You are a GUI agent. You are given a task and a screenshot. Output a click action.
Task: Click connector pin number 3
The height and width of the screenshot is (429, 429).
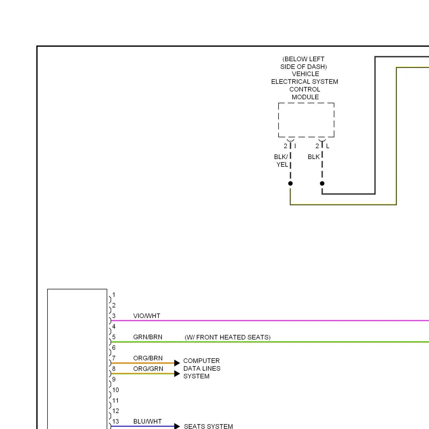pyautogui.click(x=114, y=316)
